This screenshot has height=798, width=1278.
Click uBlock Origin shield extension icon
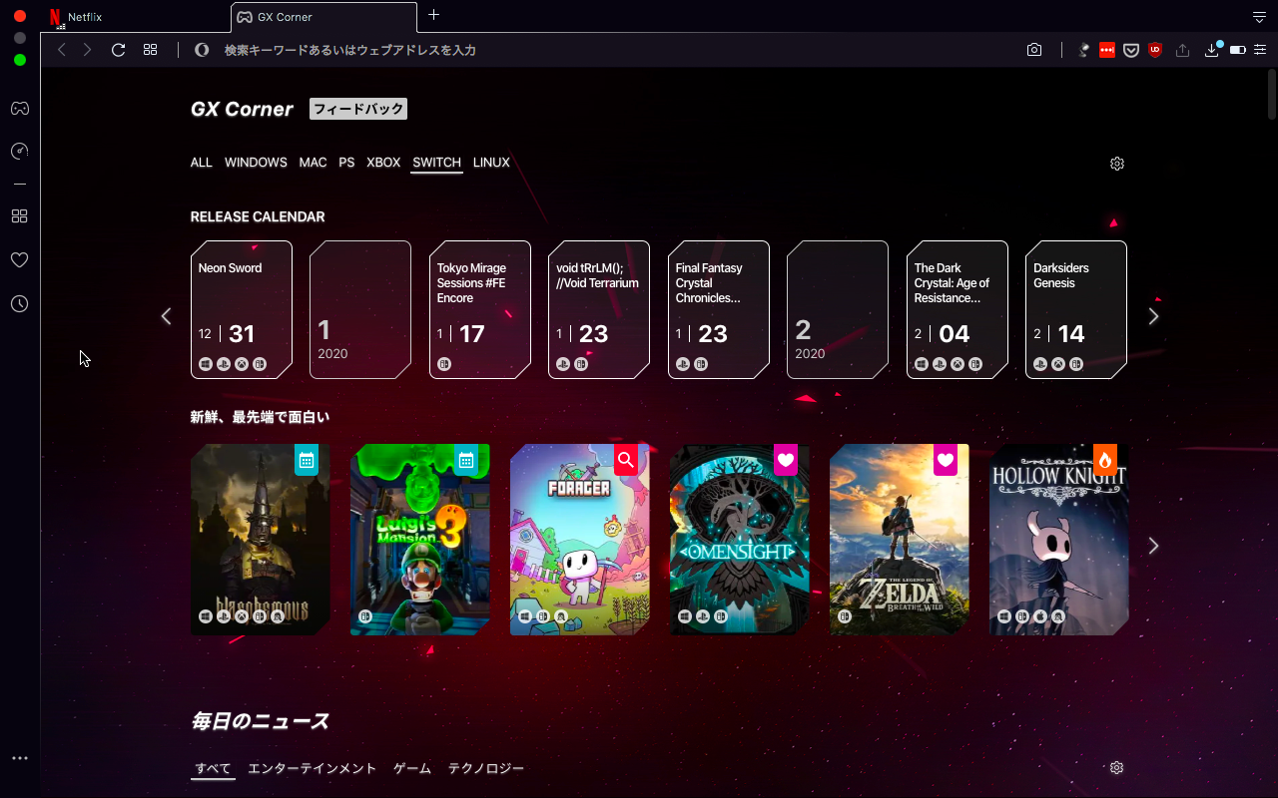coord(1155,50)
